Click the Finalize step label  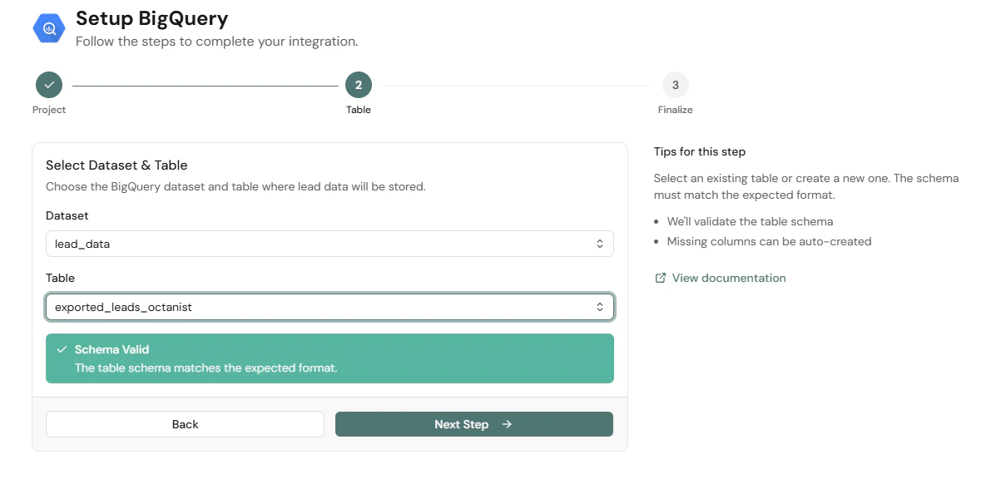675,110
